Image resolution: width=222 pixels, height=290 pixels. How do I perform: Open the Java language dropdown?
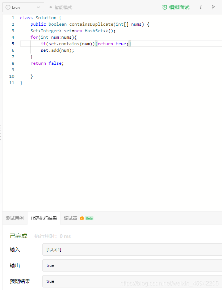click(23, 7)
